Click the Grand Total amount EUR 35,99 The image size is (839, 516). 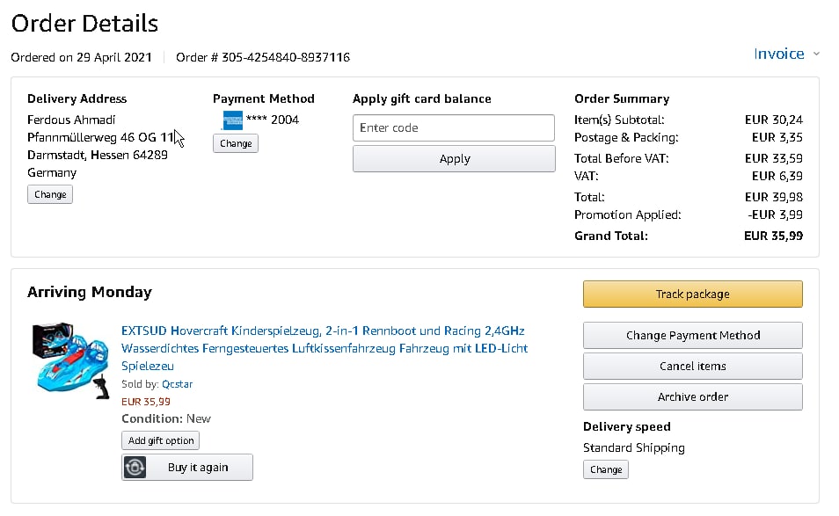(772, 236)
